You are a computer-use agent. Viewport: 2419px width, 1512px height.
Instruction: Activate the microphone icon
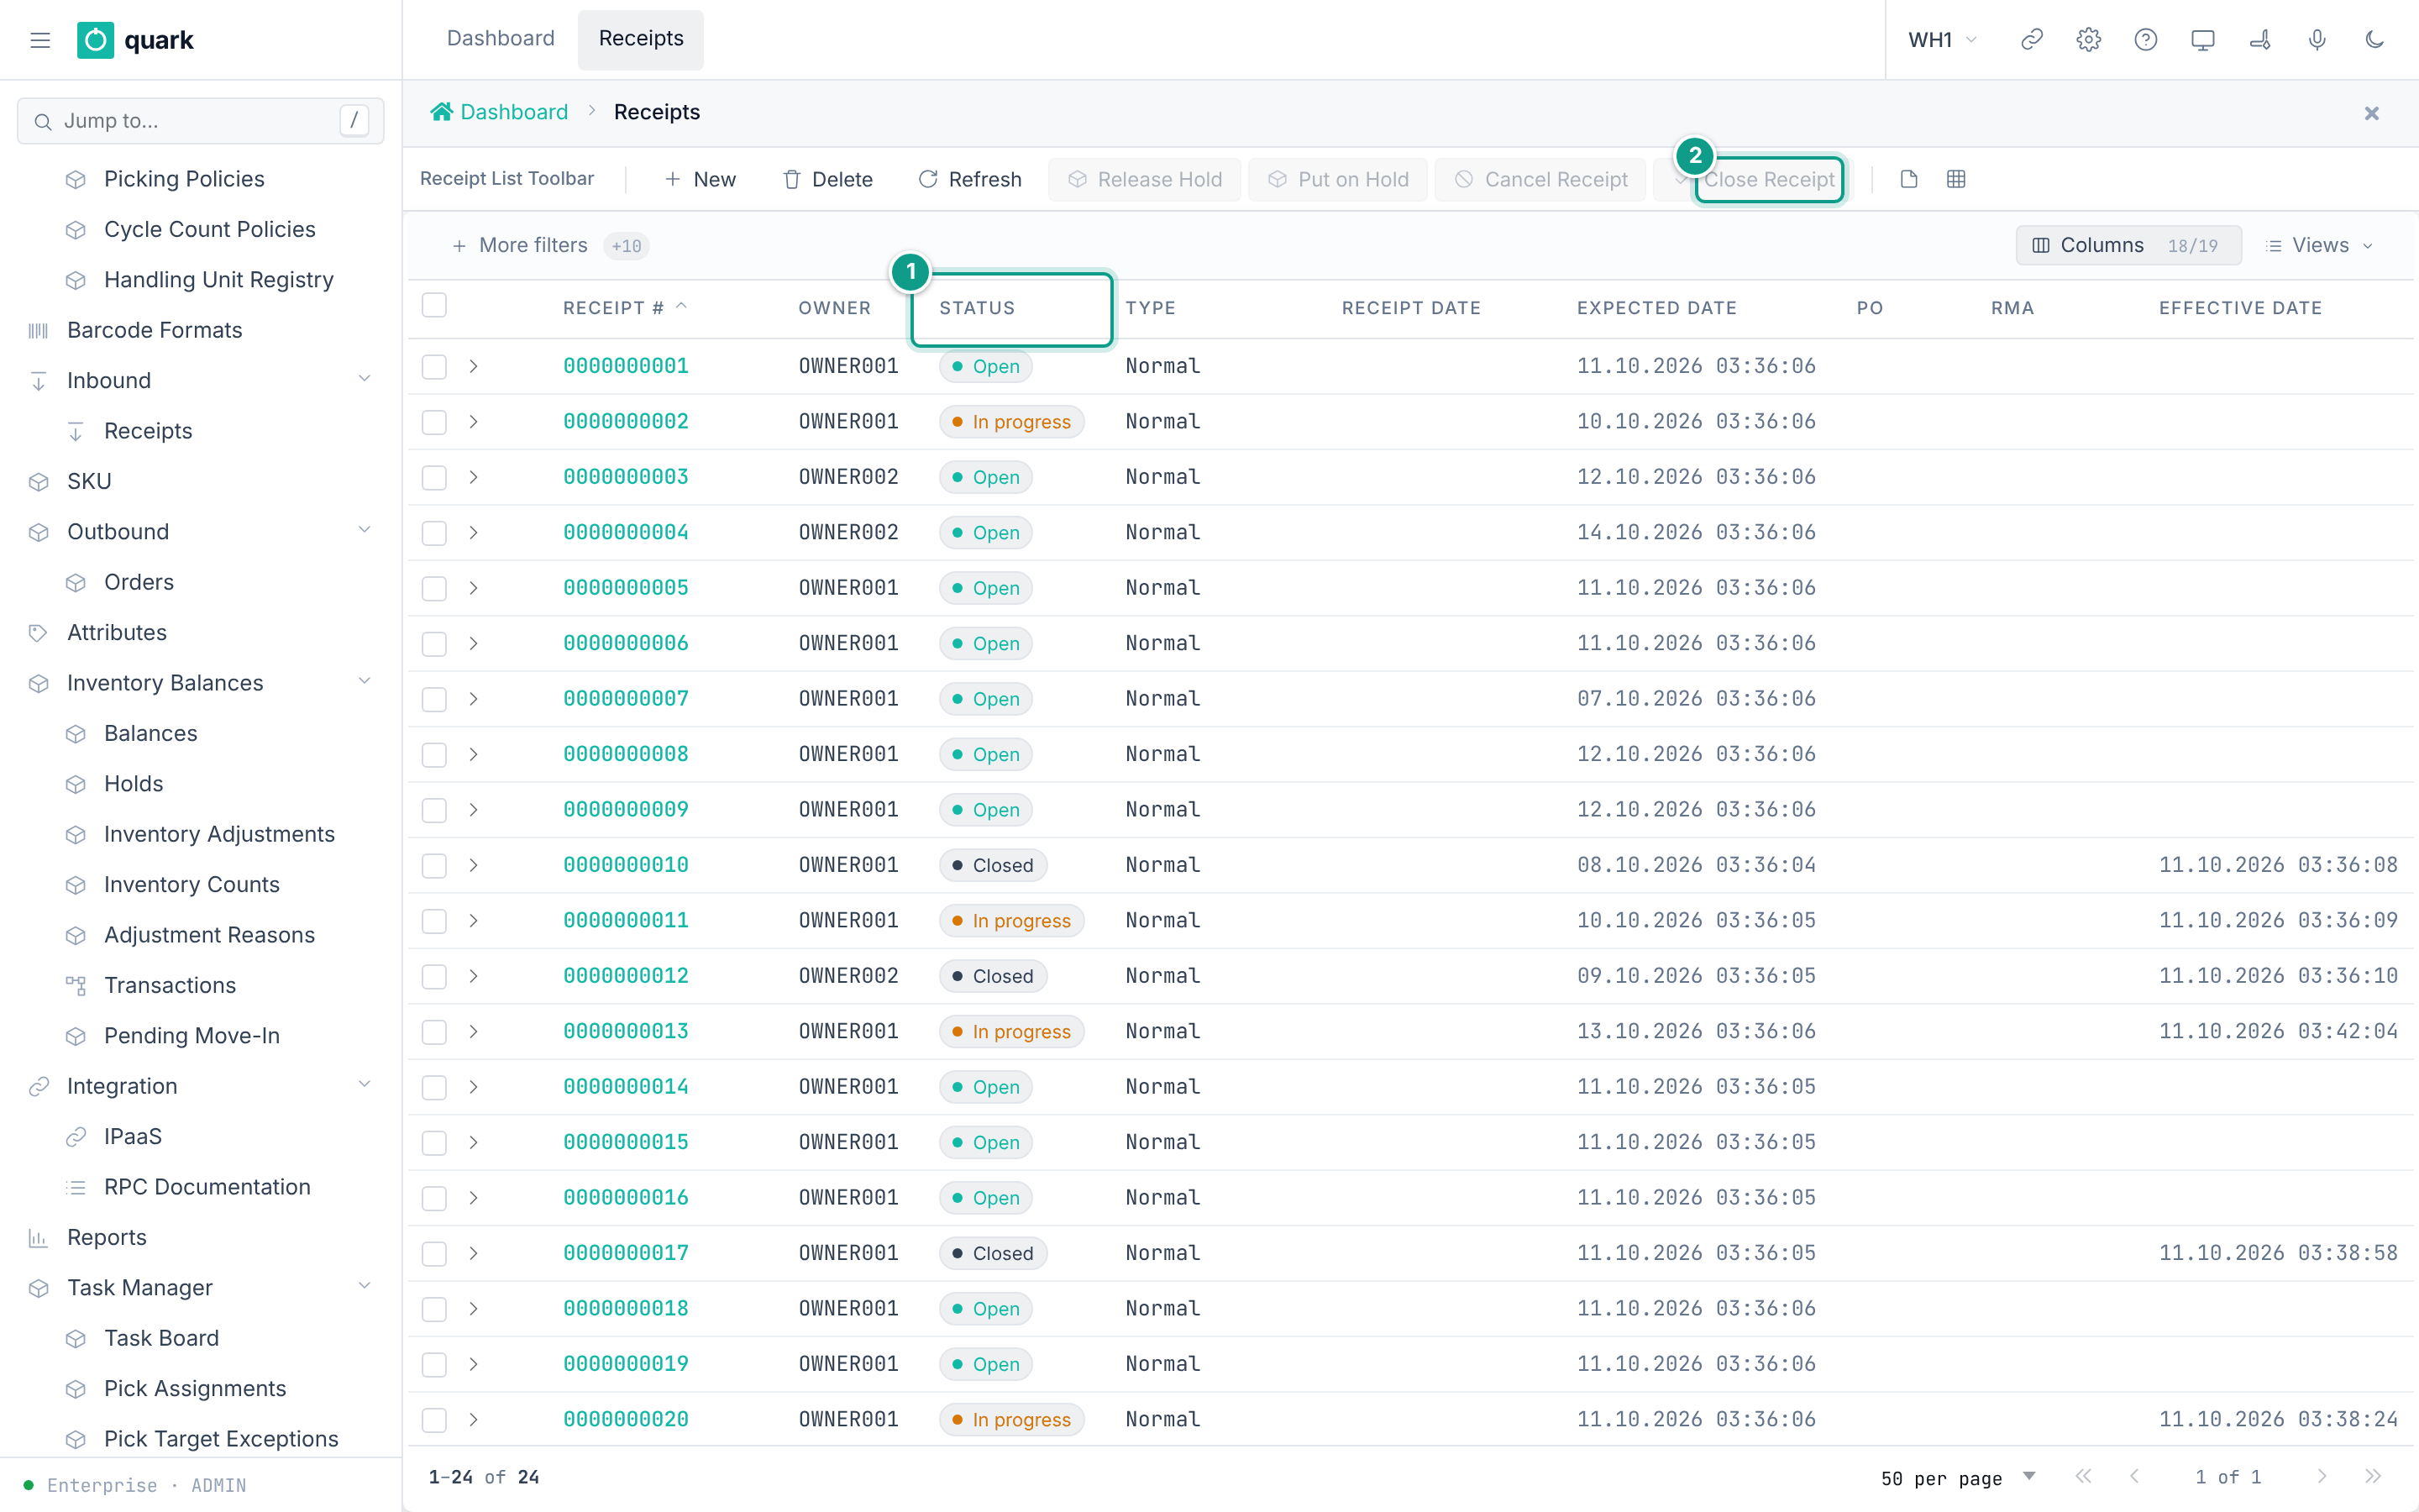(2316, 40)
